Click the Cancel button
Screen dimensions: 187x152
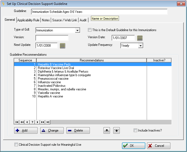pos(159,146)
